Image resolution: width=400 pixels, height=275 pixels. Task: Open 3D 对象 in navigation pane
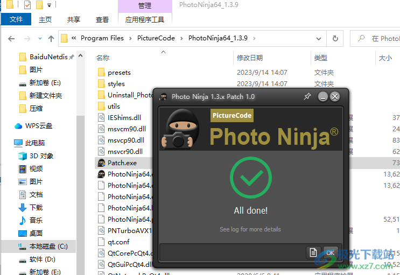(x=41, y=156)
